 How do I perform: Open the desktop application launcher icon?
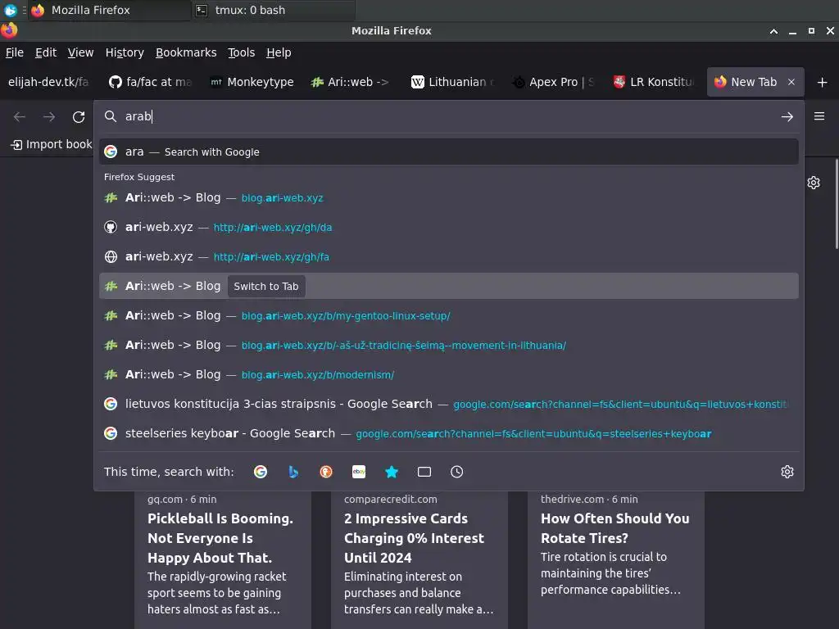10,10
